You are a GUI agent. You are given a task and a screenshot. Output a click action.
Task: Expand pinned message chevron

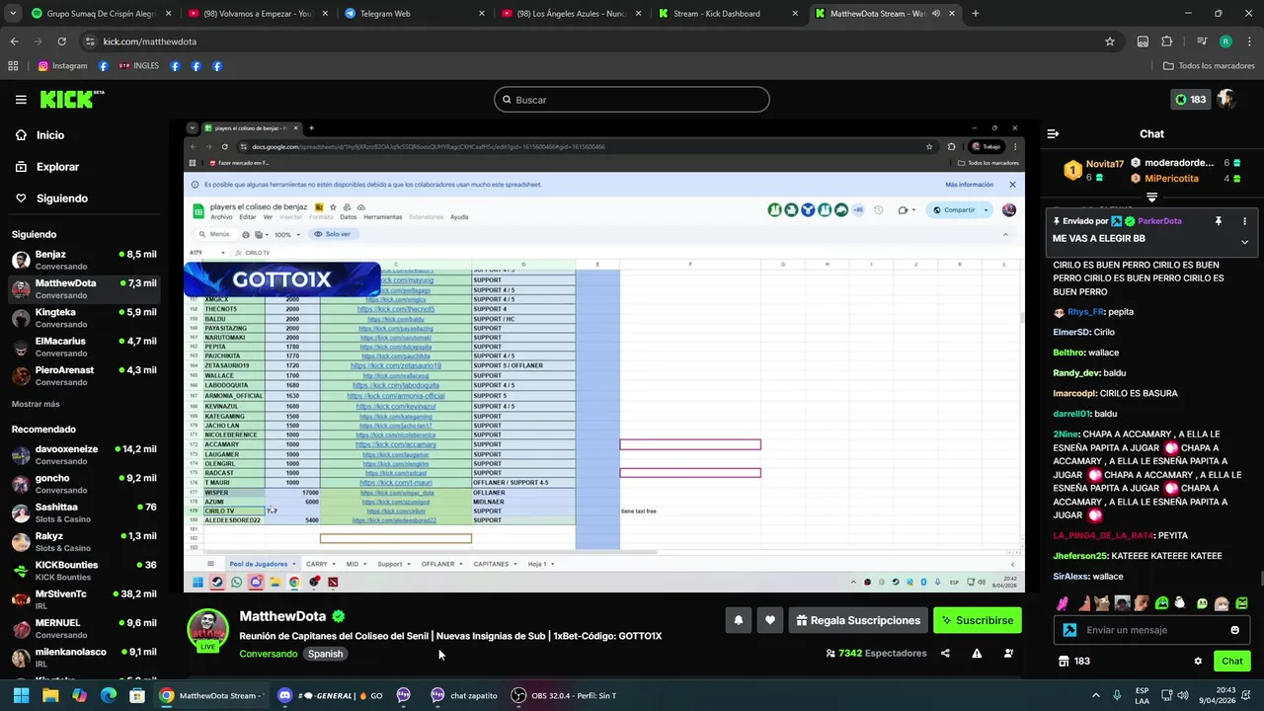click(1244, 241)
